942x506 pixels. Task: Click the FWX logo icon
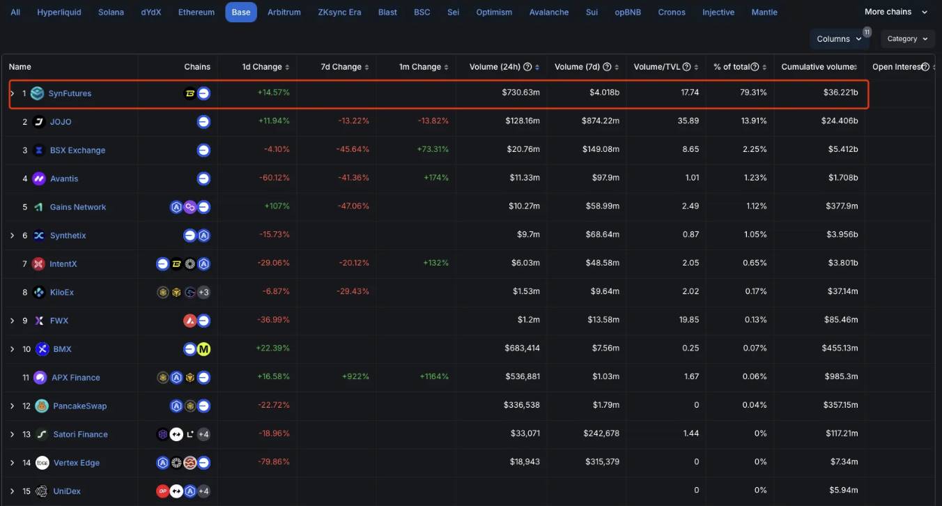[x=39, y=321]
